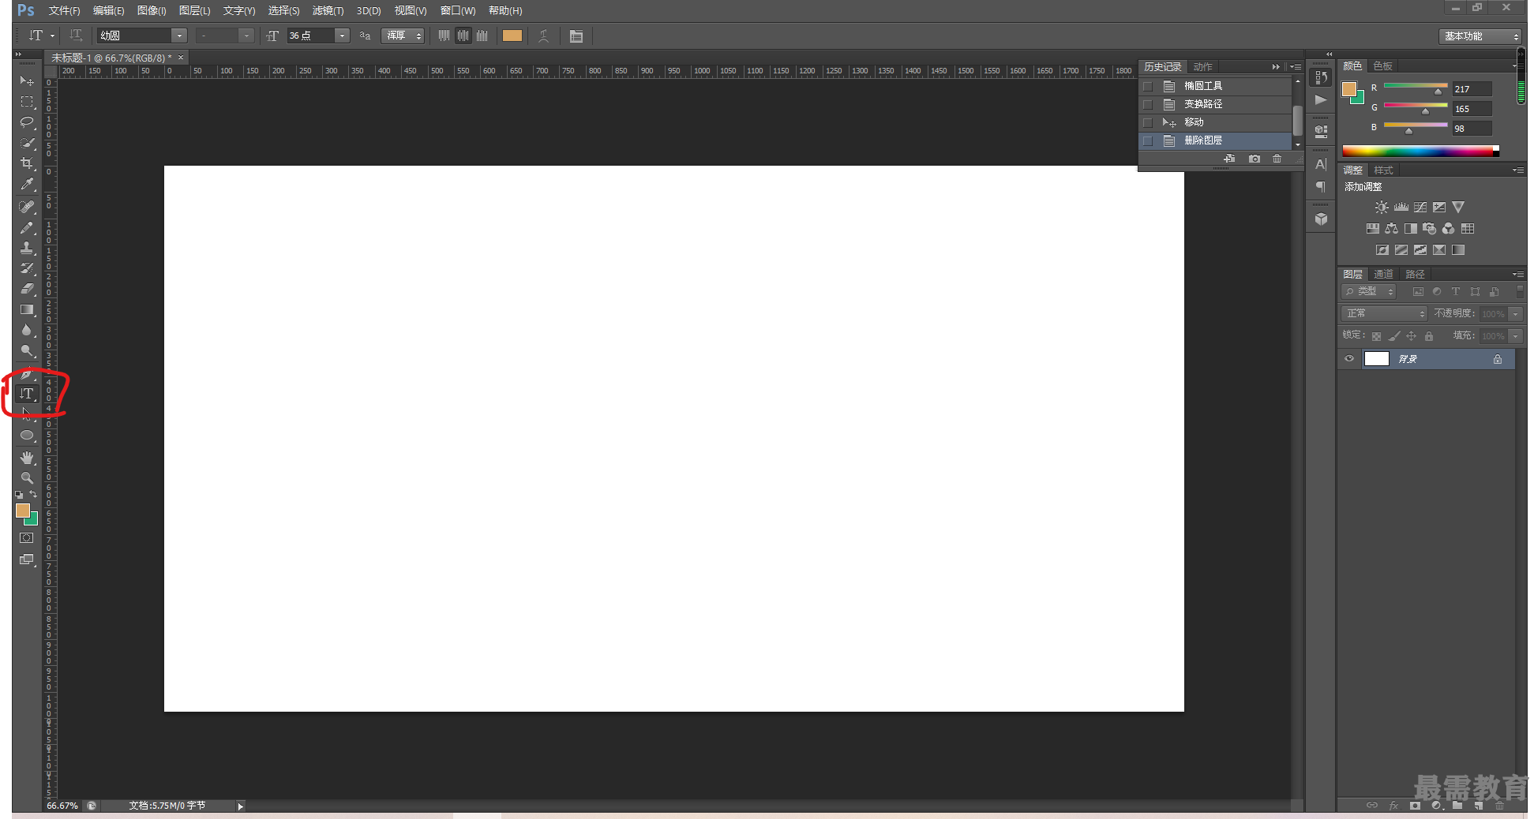Select the Gradient tool

27,309
